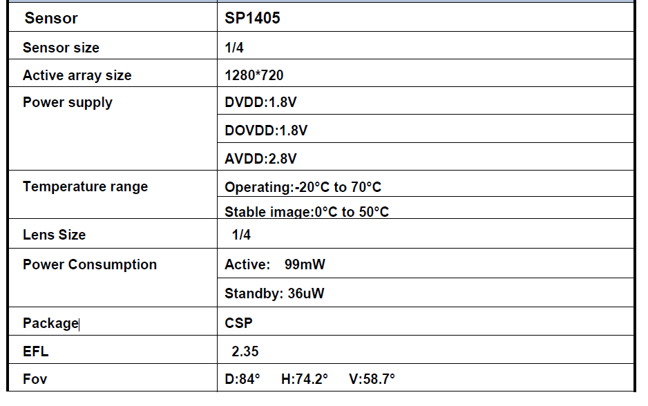Select the Active 99mW value
This screenshot has height=406, width=648.
tap(274, 264)
